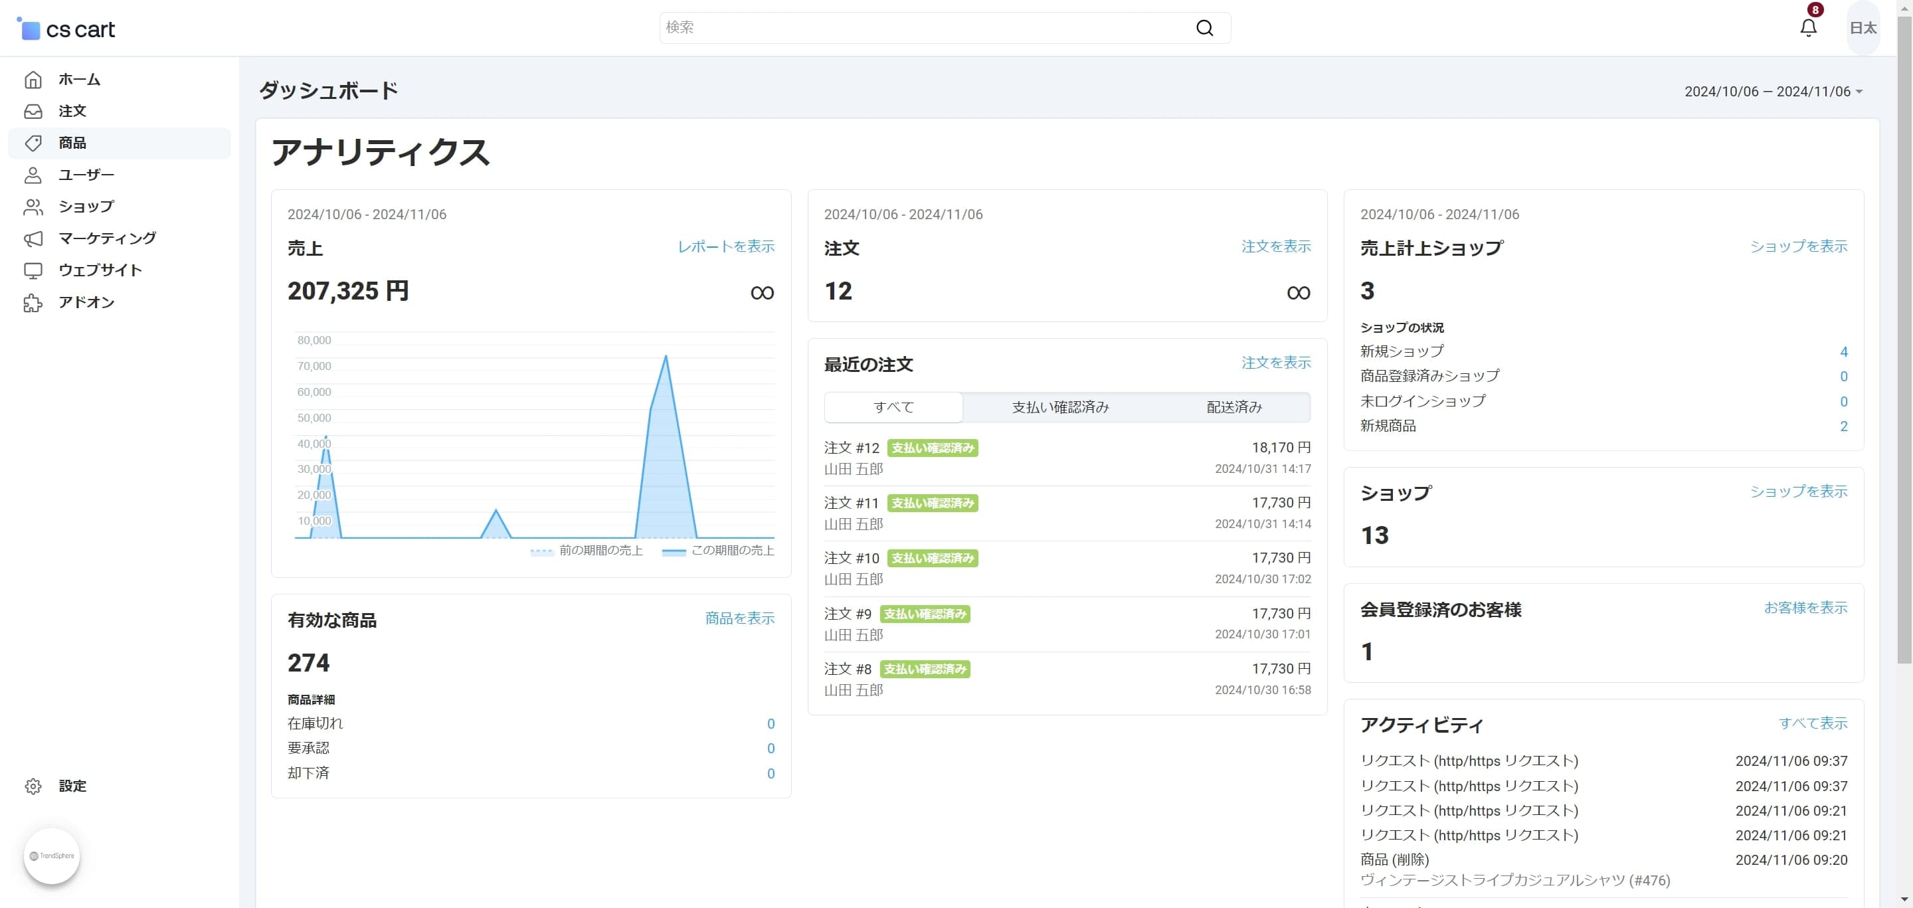Click the 商品を表示 link

tap(740, 618)
